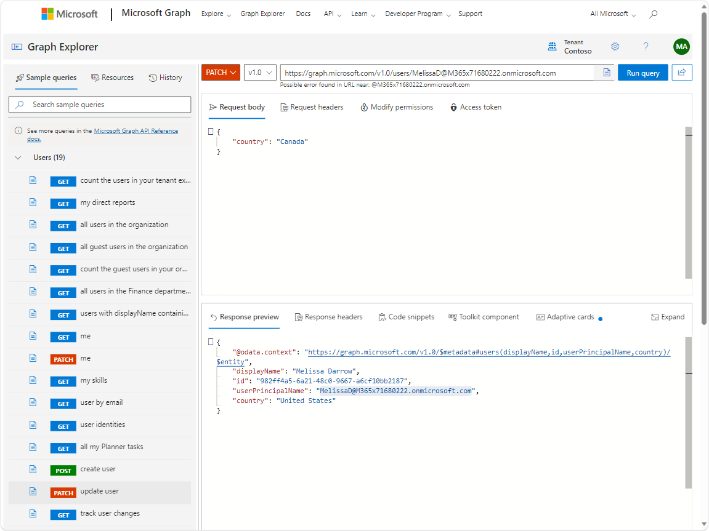
Task: Toggle the fold box in the response preview
Action: tap(211, 342)
